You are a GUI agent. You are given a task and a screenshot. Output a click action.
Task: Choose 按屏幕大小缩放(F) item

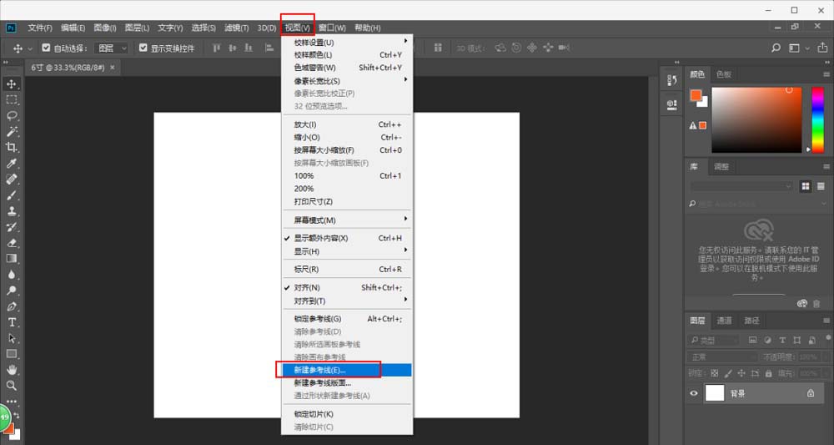tap(347, 150)
